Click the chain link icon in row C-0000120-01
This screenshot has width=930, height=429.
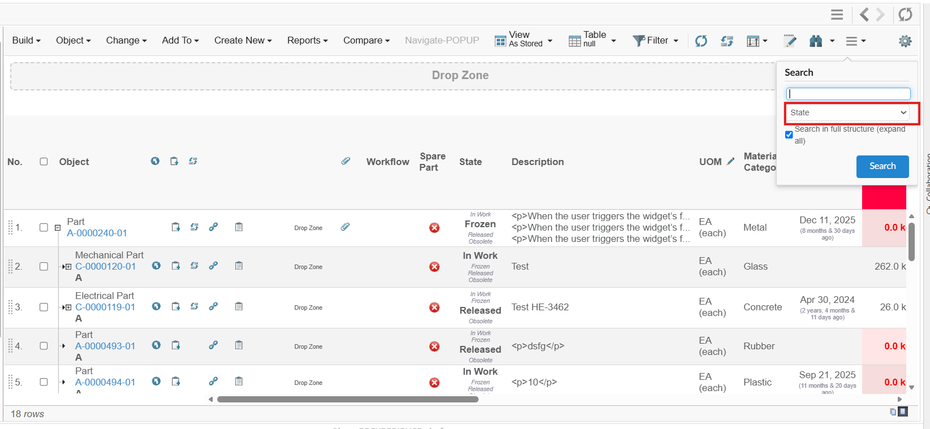[213, 266]
